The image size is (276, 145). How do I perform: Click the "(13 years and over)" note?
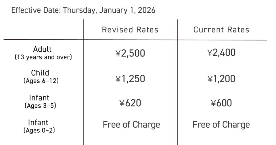43,57
